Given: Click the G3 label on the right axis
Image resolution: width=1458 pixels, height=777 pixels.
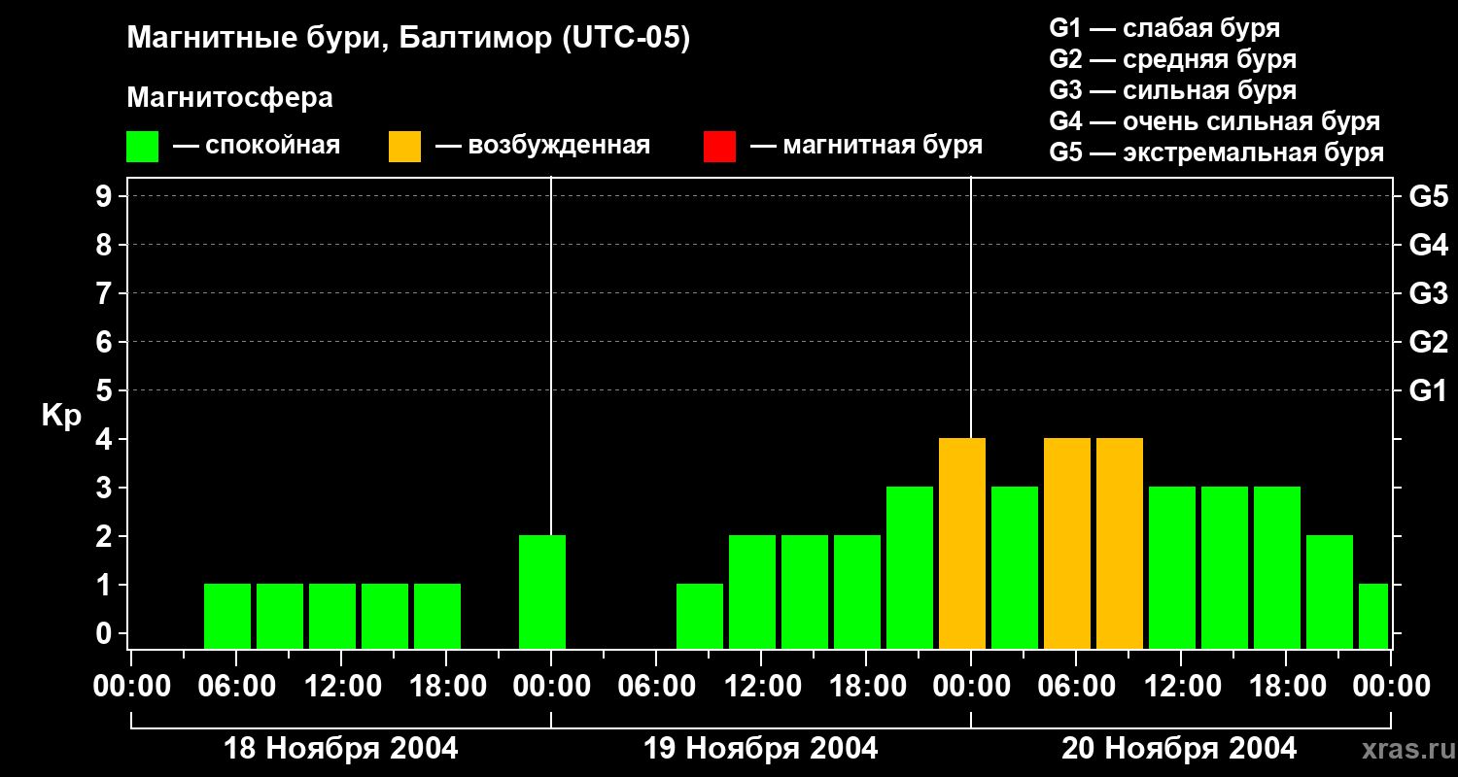Looking at the screenshot, I should pyautogui.click(x=1428, y=293).
